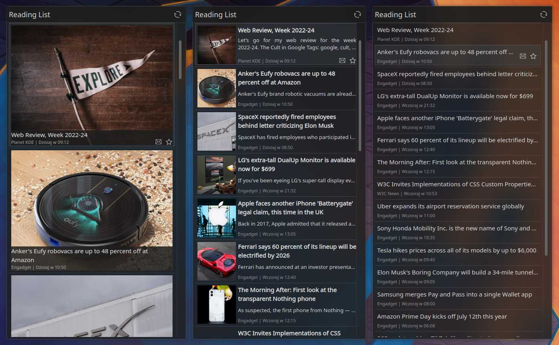Open LG DualUp Monitor headline in middle widget
The image size is (559, 345).
297,165
